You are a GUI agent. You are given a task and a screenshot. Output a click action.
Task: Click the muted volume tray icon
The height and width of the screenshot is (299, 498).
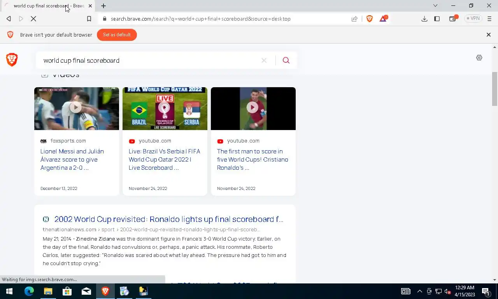tap(447, 291)
